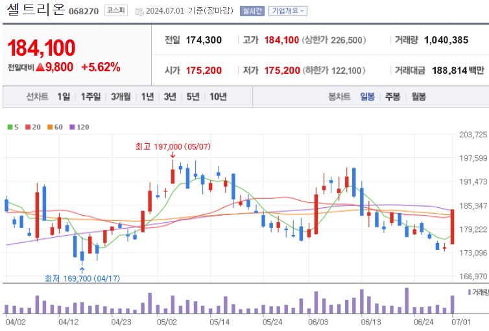
Task: Select the 1년 line chart tab
Action: tap(147, 97)
